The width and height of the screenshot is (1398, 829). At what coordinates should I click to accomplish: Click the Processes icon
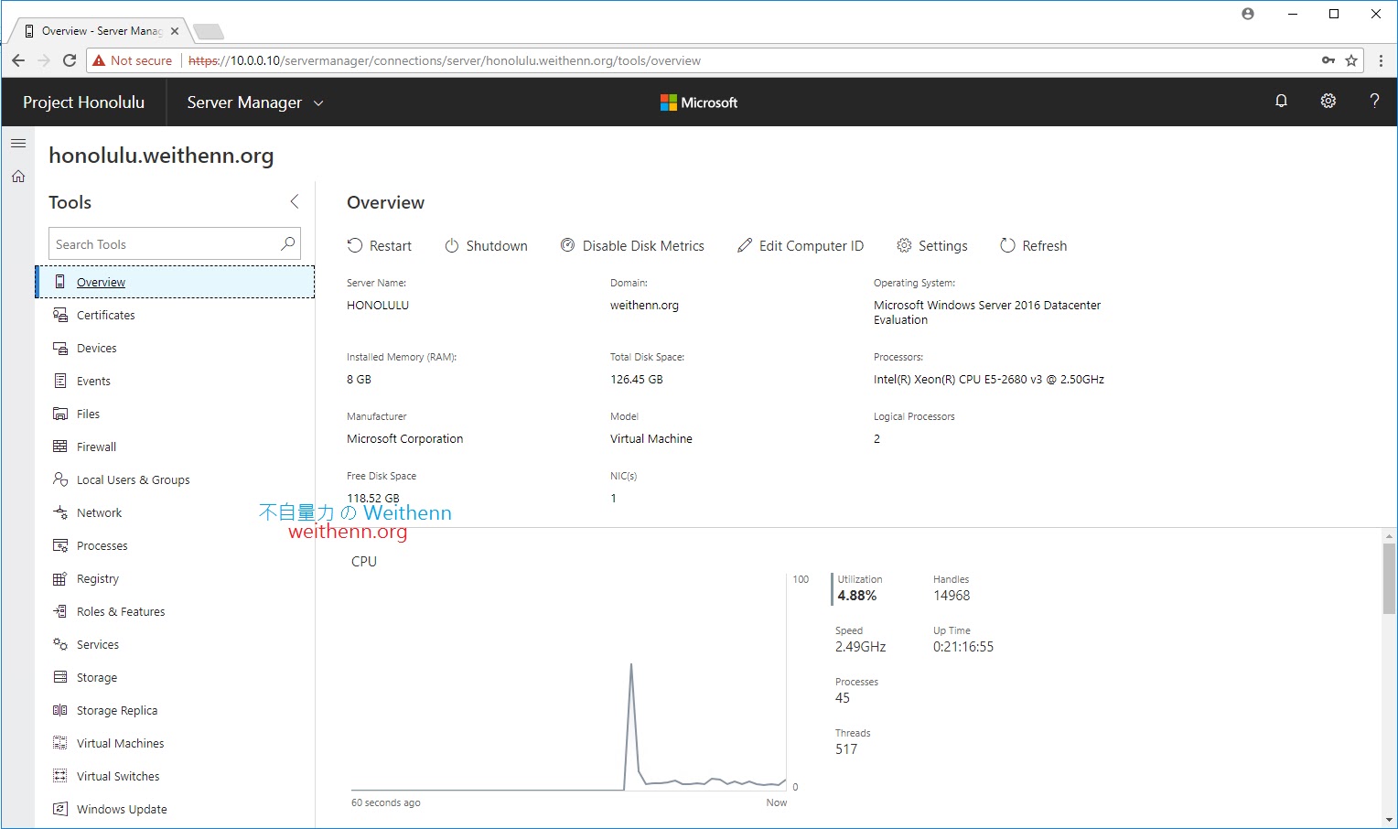pos(60,545)
